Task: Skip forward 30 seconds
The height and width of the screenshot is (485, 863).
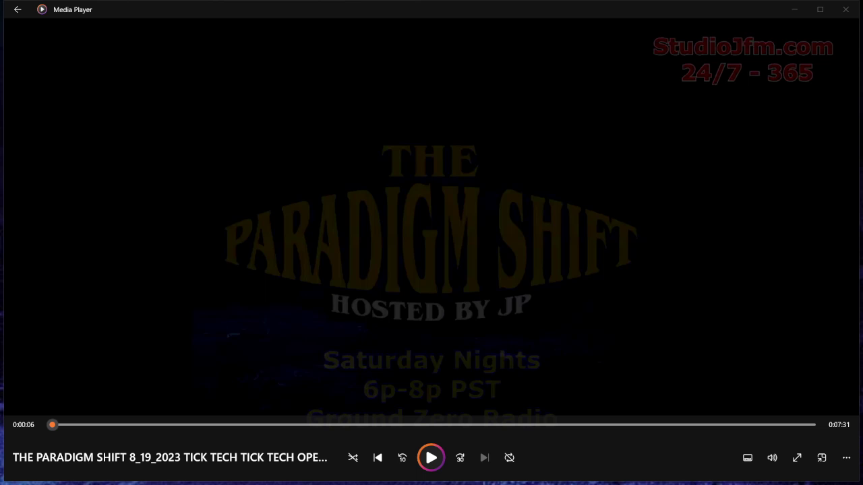Action: click(x=460, y=457)
